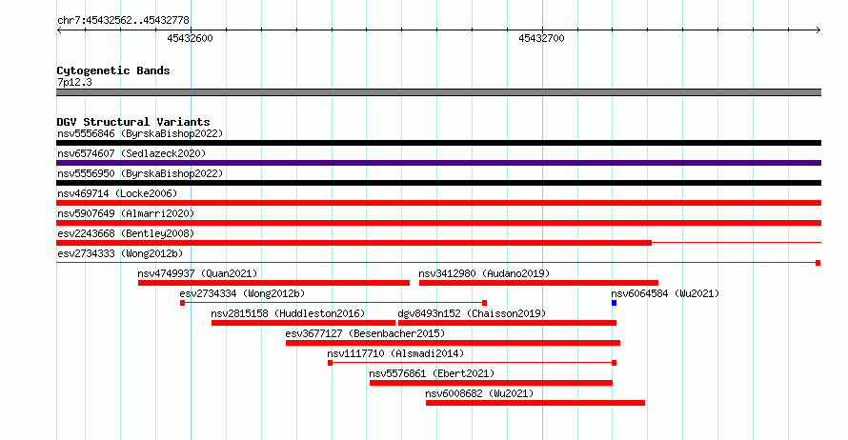This screenshot has height=440, width=848.
Task: Select the red nsv5576861 variant bar
Action: [491, 383]
